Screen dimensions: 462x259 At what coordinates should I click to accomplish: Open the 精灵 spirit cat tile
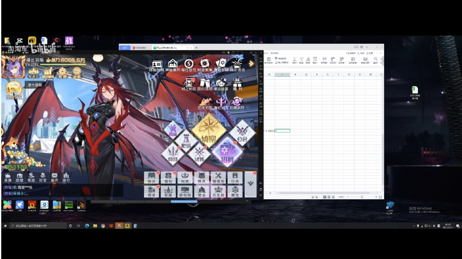tap(201, 178)
